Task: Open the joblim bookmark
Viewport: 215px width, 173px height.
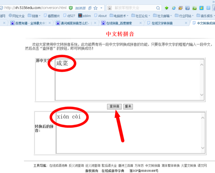Action: coord(85,16)
